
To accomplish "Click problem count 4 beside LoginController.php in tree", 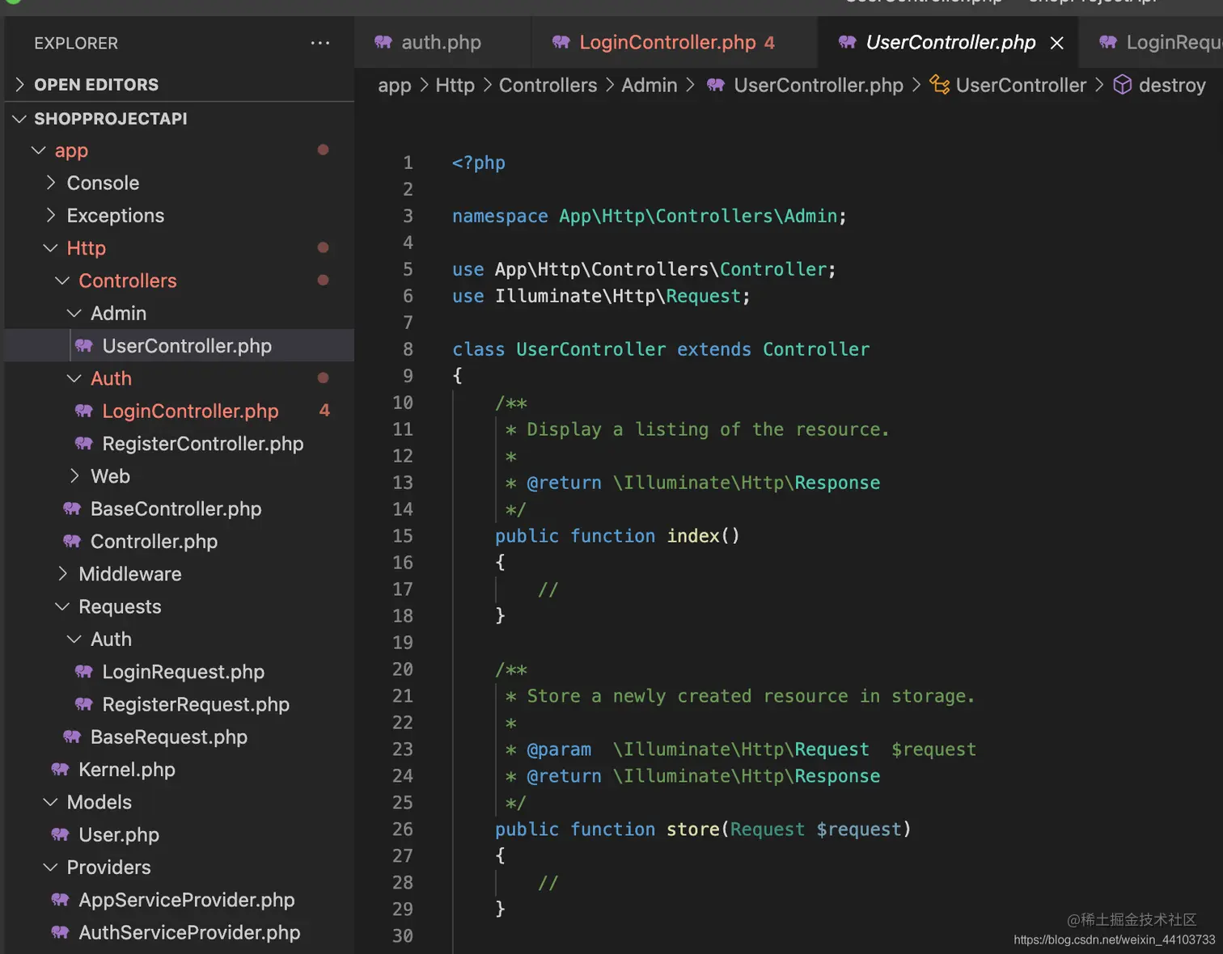I will click(324, 411).
